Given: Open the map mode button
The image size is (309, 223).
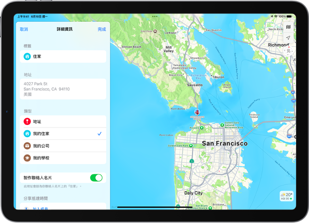Looking at the screenshot, I should [288, 27].
